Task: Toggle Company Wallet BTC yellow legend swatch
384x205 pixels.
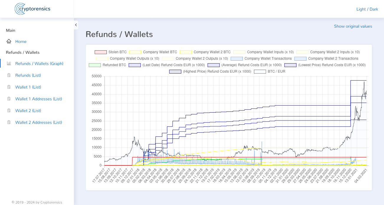Action: click(135, 52)
